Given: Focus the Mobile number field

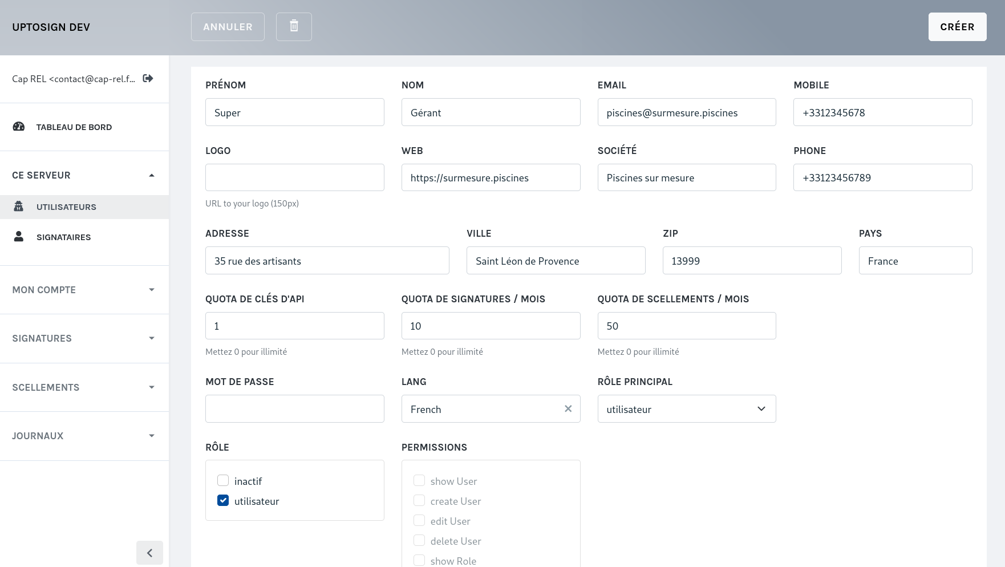Looking at the screenshot, I should 883,112.
